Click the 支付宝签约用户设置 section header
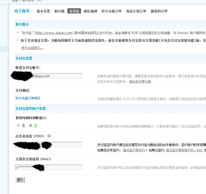Image resolution: width=206 pixels, height=194 pixels. [31, 109]
